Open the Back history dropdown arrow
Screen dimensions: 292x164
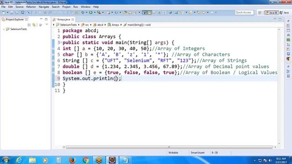[208, 12]
